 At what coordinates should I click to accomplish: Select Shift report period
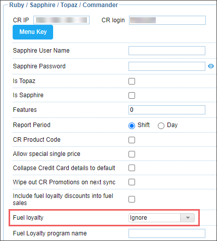tap(132, 126)
